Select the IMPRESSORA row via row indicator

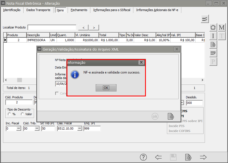coord(5,40)
